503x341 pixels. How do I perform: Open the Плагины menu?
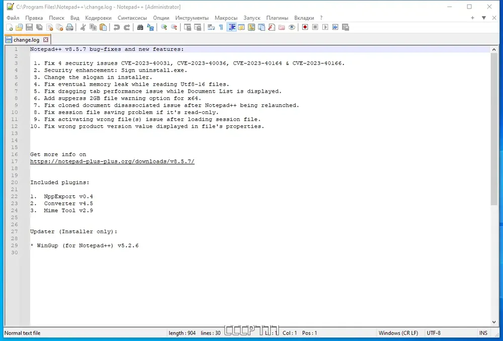tap(277, 18)
